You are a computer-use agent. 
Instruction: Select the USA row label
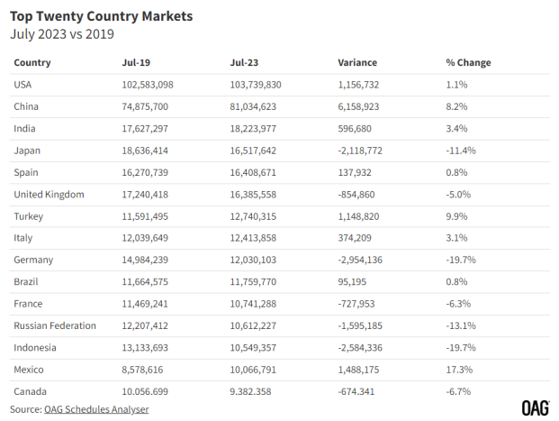[x=23, y=85]
